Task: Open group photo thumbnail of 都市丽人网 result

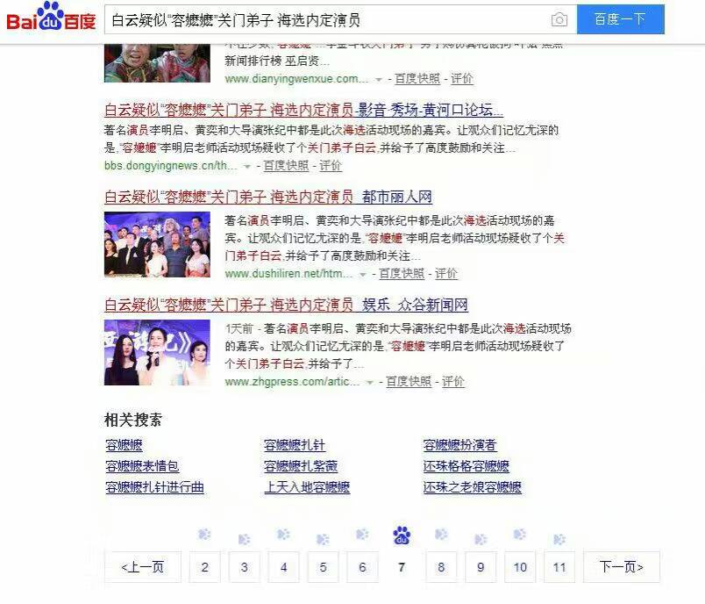Action: pos(157,244)
